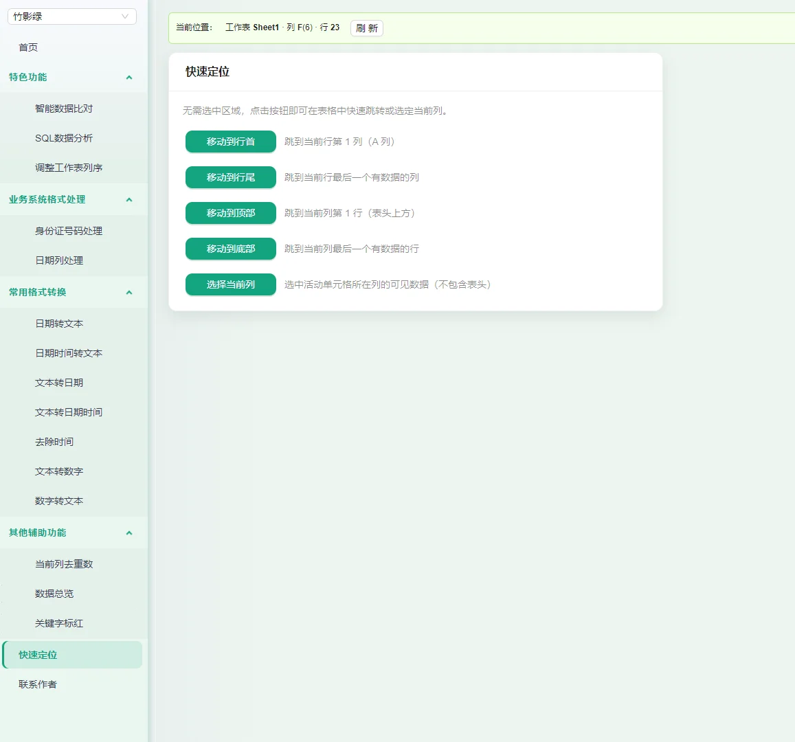
Task: Click the 当前位置： label
Action: (194, 27)
